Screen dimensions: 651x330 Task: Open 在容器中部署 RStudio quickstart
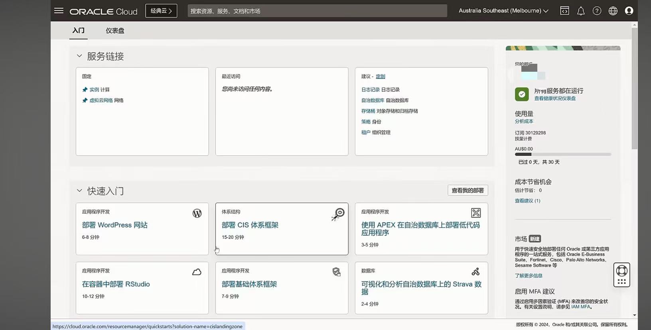[116, 284]
